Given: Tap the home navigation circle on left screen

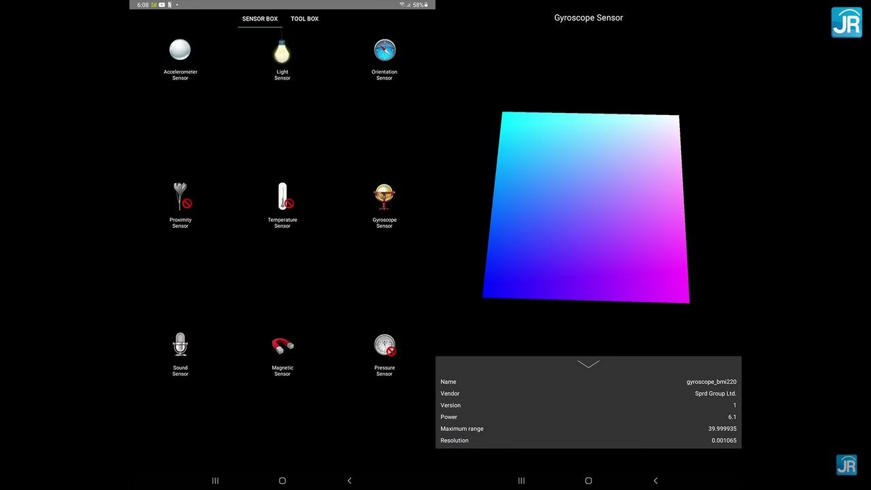Looking at the screenshot, I should [x=282, y=480].
